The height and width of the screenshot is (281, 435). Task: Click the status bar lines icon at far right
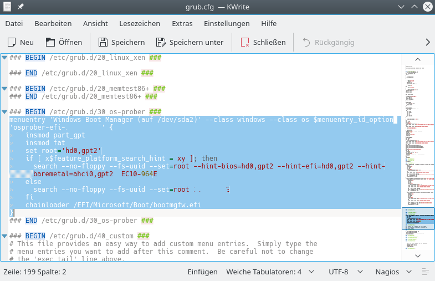(425, 272)
